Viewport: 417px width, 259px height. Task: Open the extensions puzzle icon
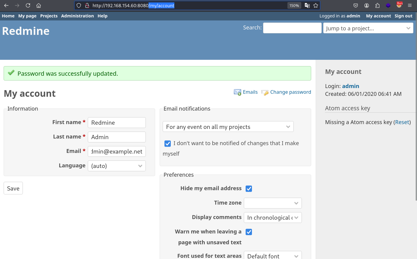[377, 5]
